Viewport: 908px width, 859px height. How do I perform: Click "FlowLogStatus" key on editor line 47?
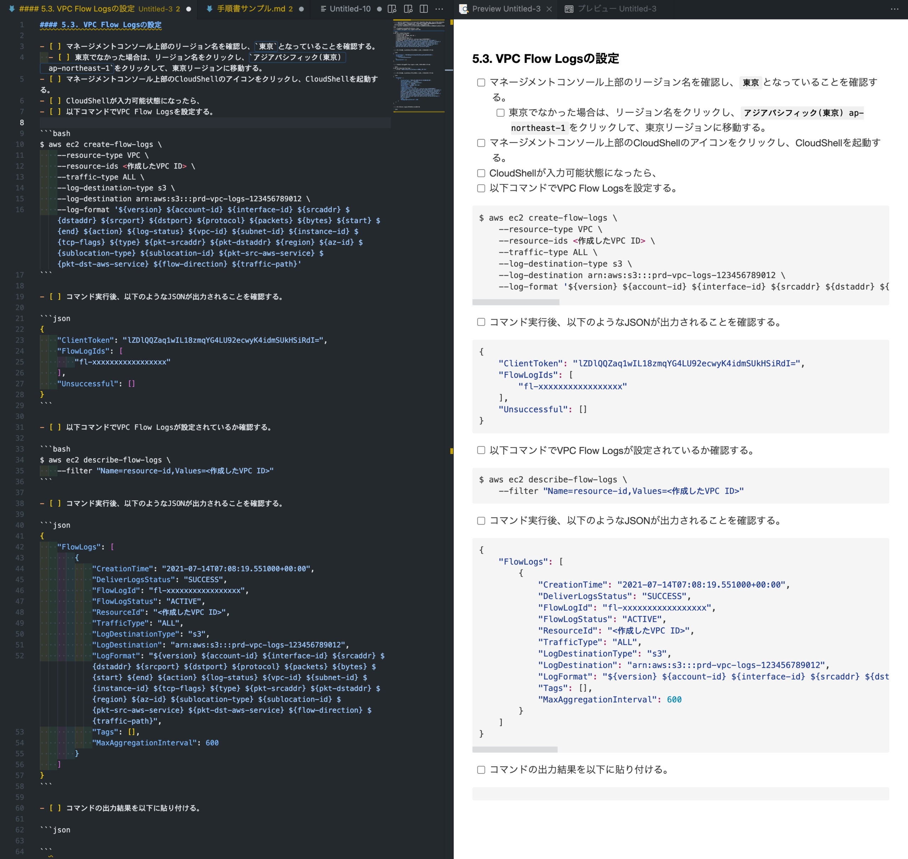click(125, 601)
